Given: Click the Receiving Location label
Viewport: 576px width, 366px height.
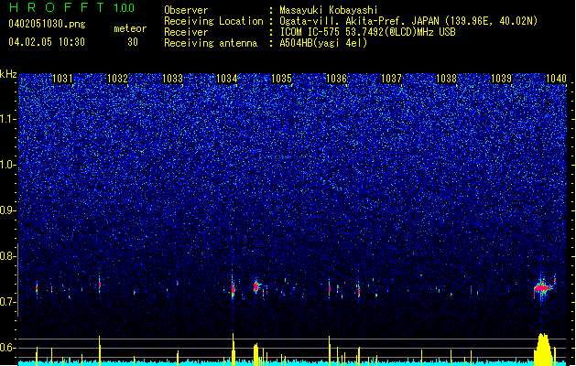Looking at the screenshot, I should [213, 21].
